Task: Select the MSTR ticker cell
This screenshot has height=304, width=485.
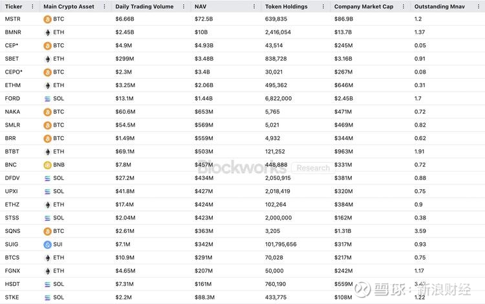Action: (13, 19)
